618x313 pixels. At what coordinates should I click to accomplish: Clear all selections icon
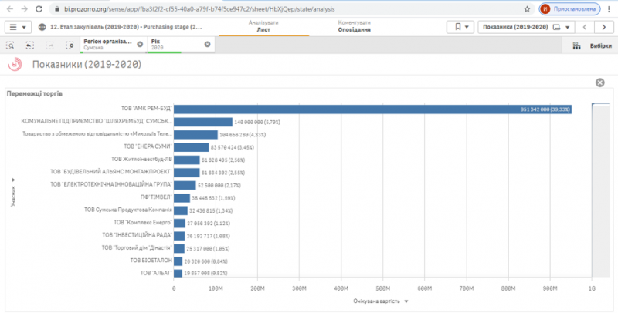point(70,45)
